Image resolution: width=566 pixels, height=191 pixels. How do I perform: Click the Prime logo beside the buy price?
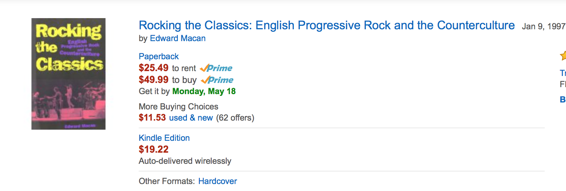tap(217, 80)
